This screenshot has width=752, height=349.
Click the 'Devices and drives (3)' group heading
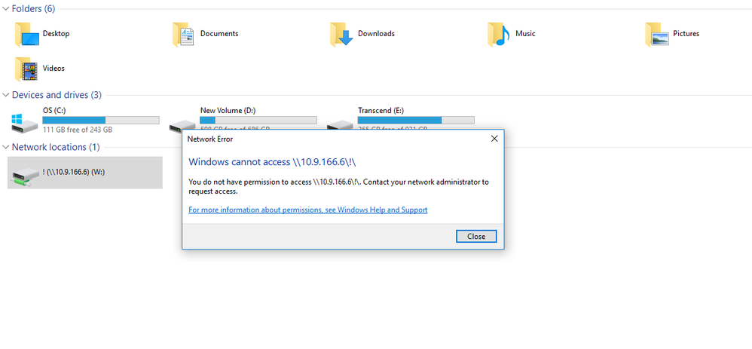coord(57,95)
